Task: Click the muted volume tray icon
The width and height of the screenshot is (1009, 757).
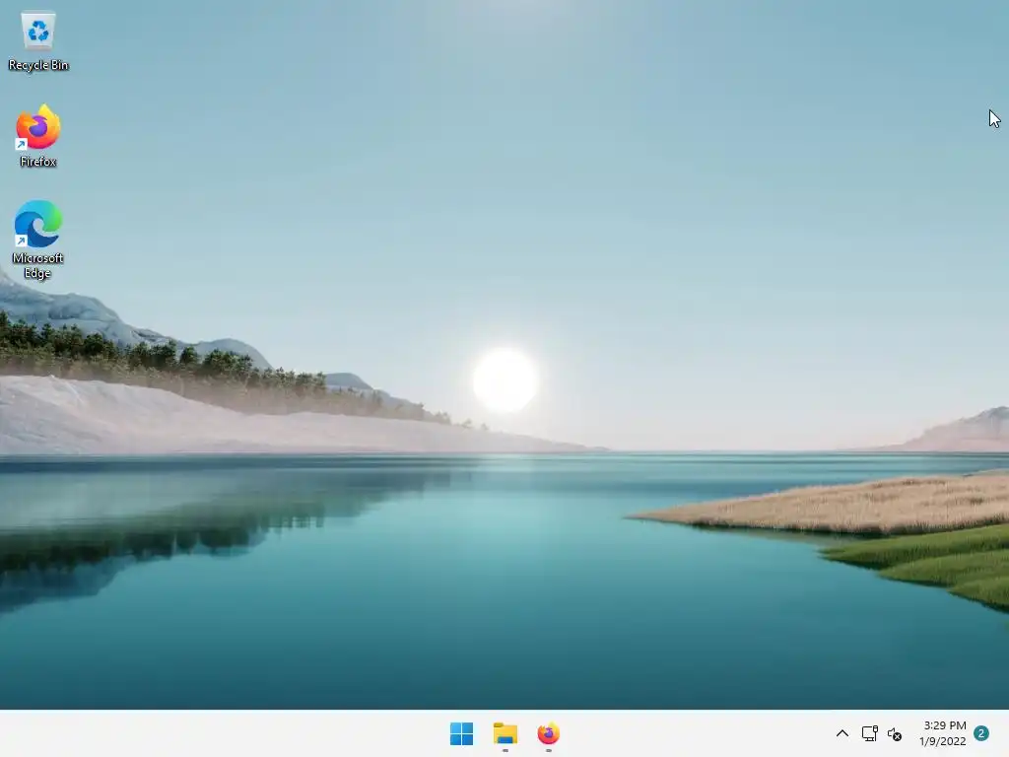Action: pyautogui.click(x=895, y=733)
